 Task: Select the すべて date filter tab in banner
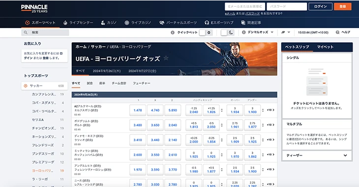pos(80,71)
